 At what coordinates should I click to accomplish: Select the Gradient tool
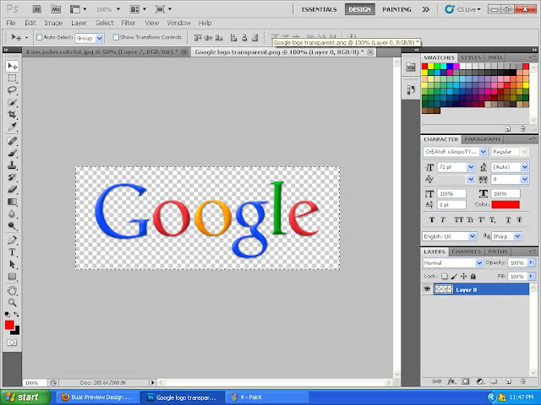click(x=12, y=202)
